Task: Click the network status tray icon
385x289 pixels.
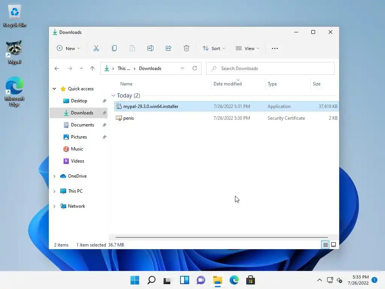Action: point(330,280)
